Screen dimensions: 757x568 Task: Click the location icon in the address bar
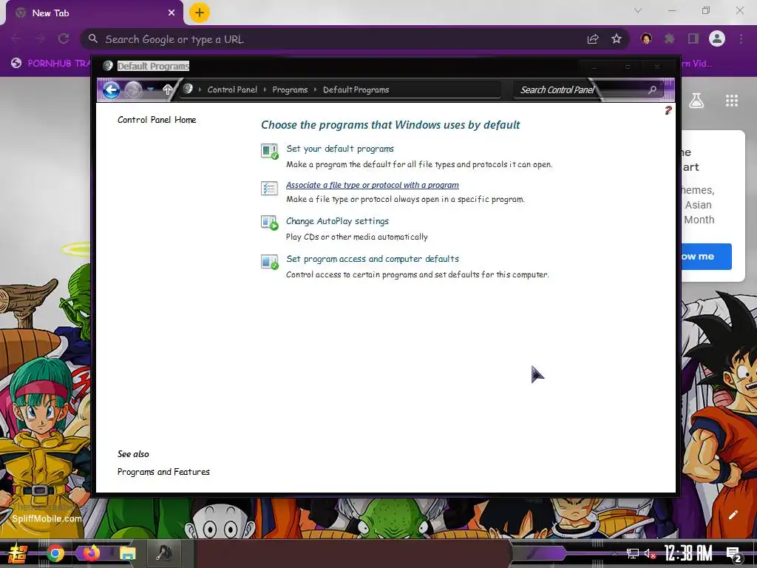[188, 89]
